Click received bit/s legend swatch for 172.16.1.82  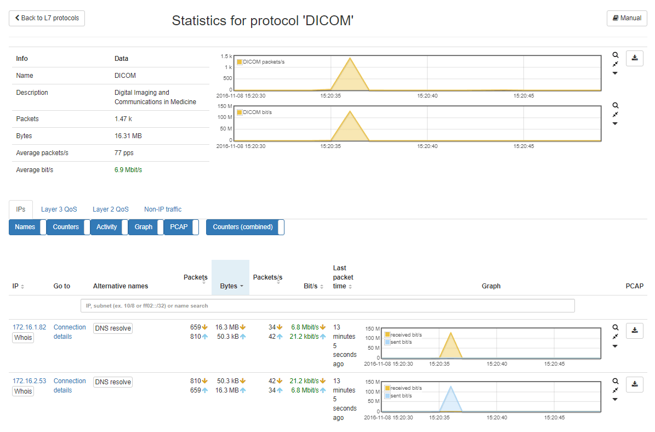click(x=388, y=334)
